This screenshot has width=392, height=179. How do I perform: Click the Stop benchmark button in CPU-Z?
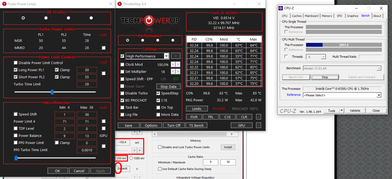(x=325, y=77)
